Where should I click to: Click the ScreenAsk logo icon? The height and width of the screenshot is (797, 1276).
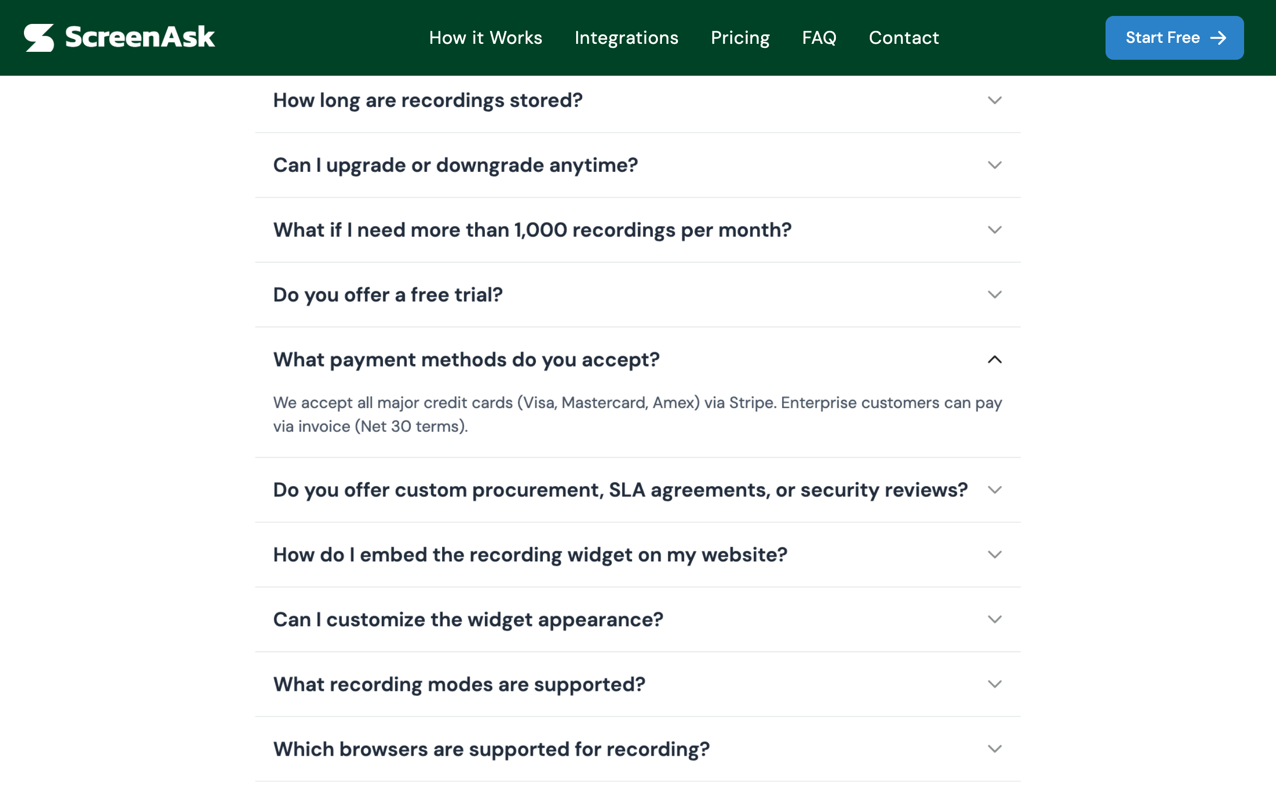click(x=39, y=38)
